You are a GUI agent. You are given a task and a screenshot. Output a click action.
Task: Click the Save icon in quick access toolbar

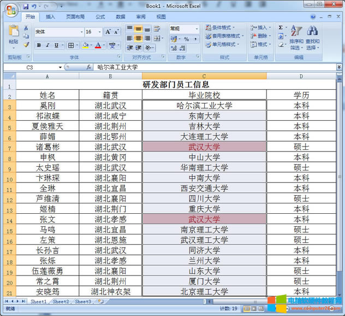tap(26, 6)
